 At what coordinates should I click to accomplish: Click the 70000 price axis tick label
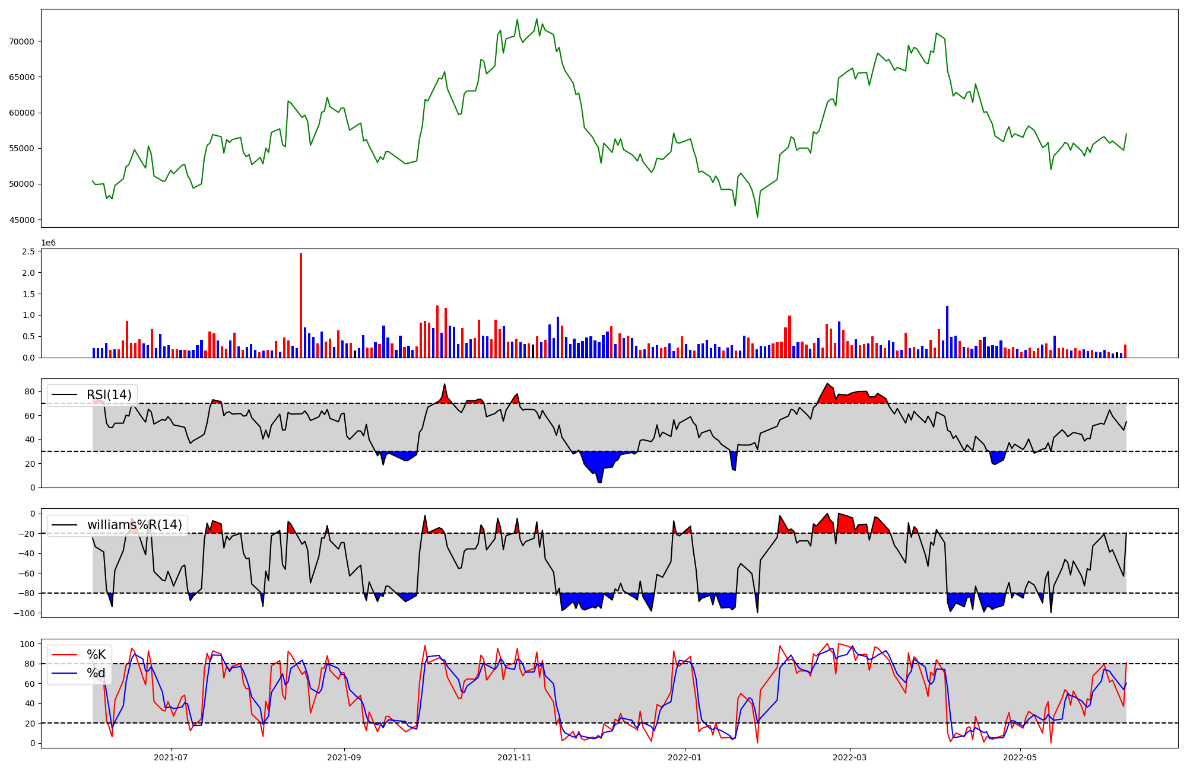(21, 42)
